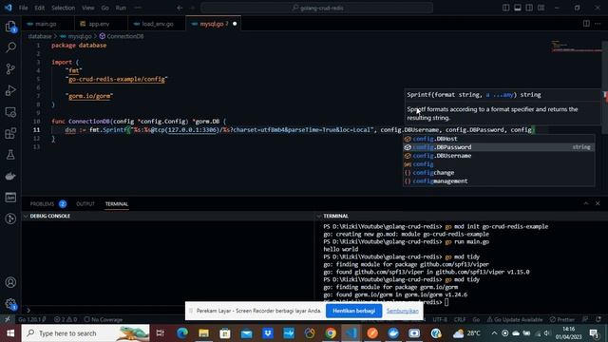Select the mysql.go editor tab
The height and width of the screenshot is (342, 608).
213,24
